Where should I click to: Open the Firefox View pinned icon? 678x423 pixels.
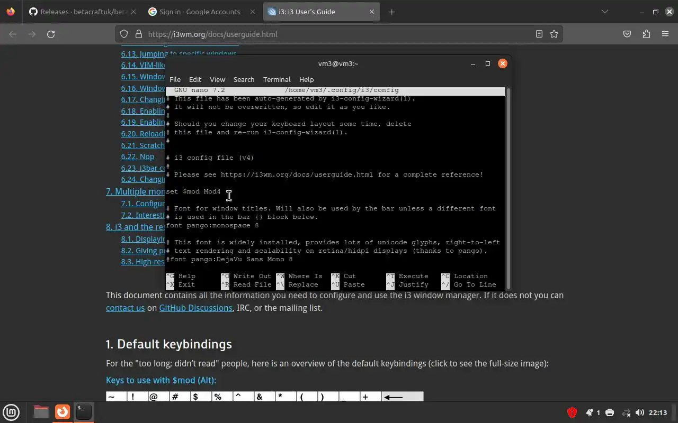(11, 12)
